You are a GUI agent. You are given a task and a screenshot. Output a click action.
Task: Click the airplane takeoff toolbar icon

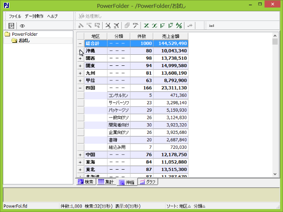(116, 26)
